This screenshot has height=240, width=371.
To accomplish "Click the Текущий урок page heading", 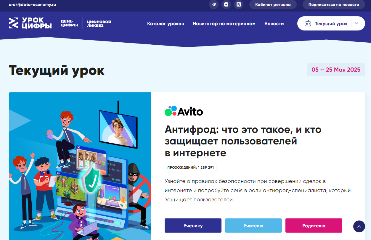I will 57,70.
